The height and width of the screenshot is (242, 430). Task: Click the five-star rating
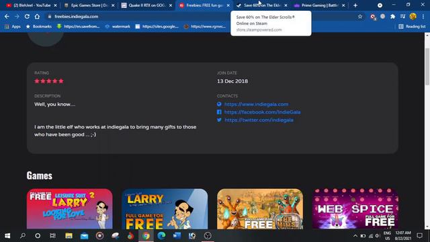coord(49,81)
